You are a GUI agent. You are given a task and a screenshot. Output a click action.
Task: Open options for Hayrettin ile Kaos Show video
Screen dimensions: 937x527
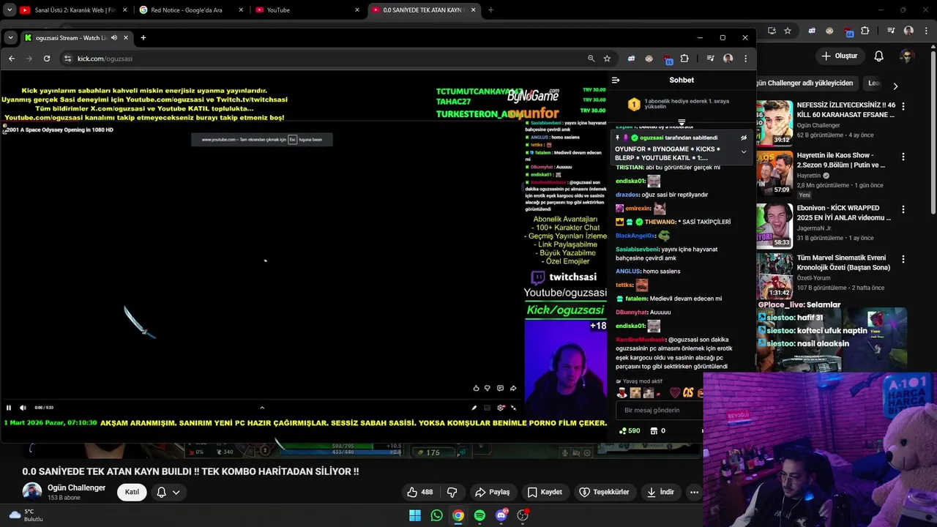click(903, 157)
